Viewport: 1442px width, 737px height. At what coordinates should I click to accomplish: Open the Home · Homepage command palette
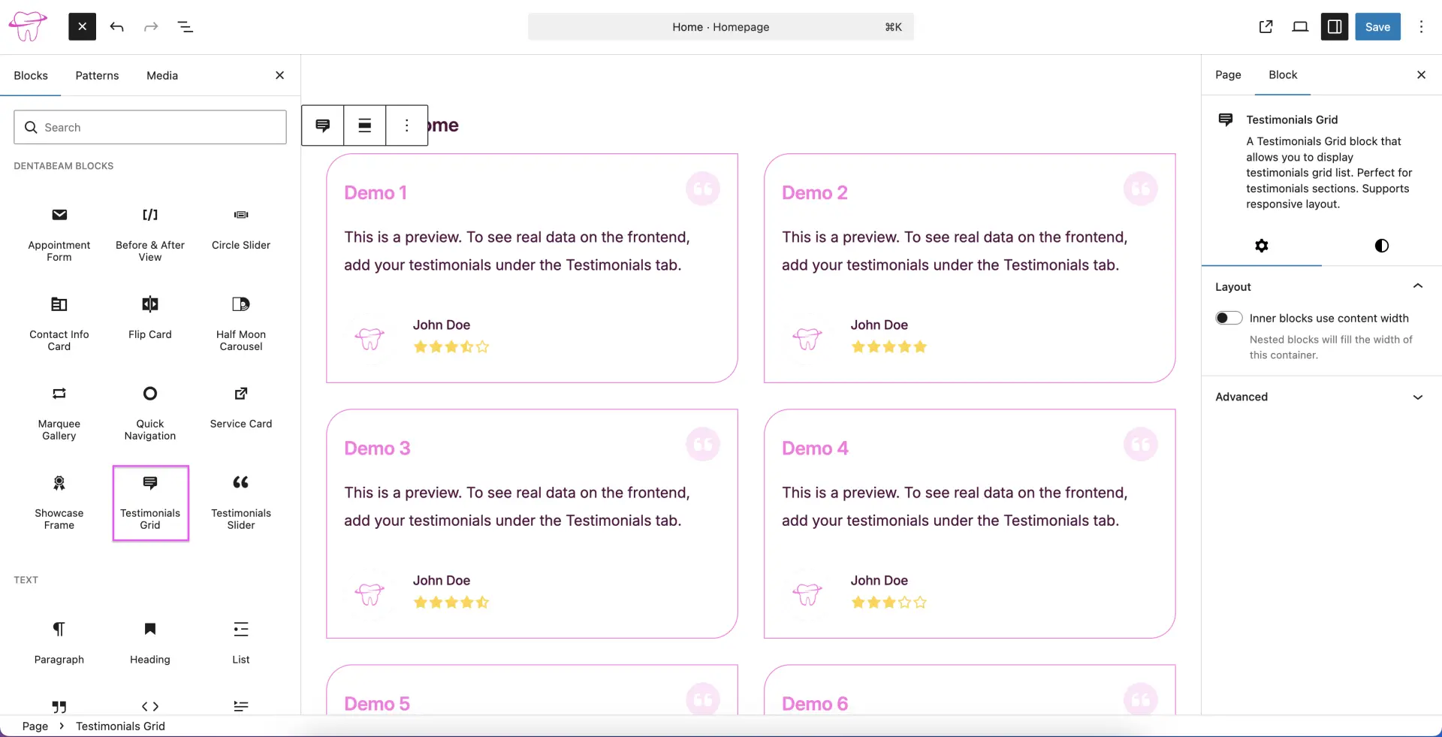(721, 27)
